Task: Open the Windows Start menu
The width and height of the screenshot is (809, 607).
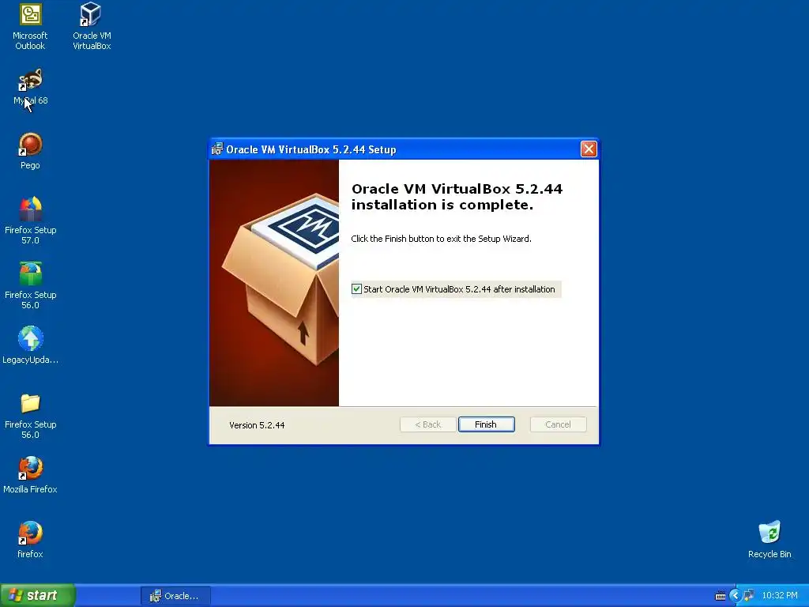Action: pos(38,595)
